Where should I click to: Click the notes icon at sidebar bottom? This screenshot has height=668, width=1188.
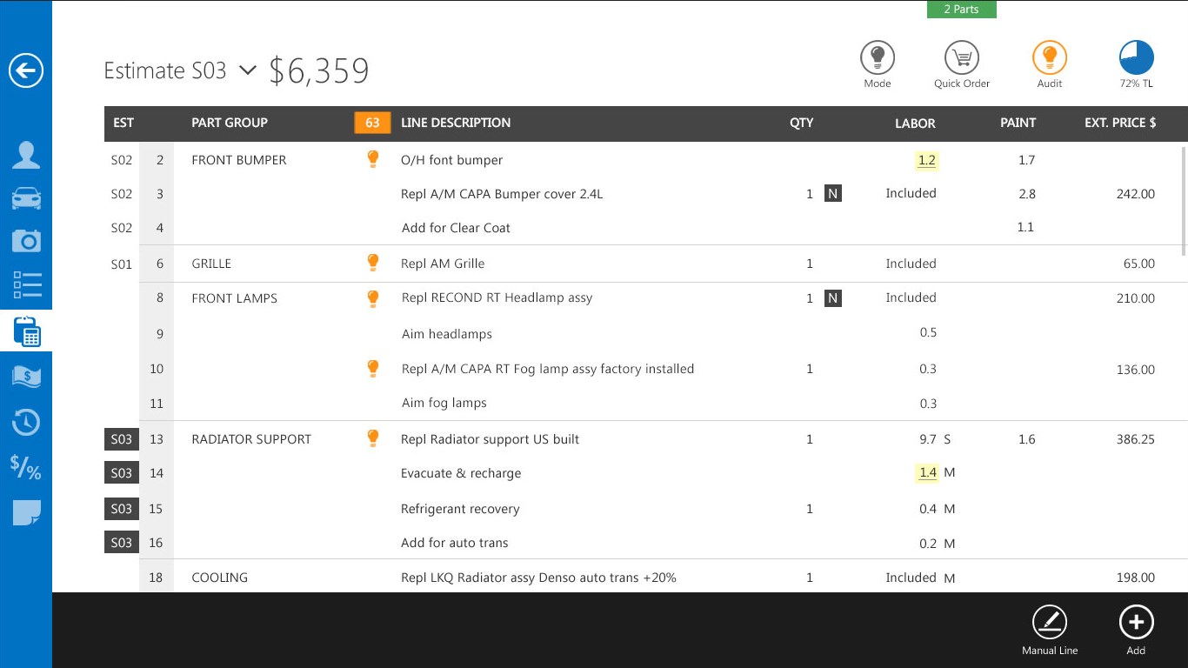(27, 512)
